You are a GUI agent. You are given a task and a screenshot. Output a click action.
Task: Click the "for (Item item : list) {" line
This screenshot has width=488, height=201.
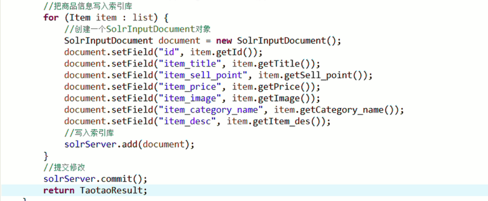click(106, 17)
